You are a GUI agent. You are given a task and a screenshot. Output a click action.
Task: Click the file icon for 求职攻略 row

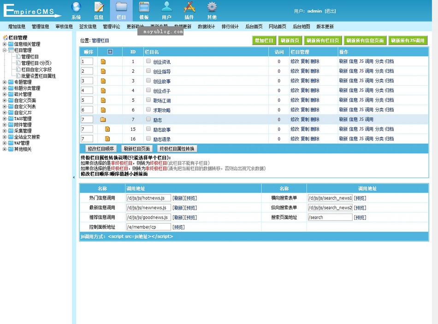pyautogui.click(x=103, y=110)
